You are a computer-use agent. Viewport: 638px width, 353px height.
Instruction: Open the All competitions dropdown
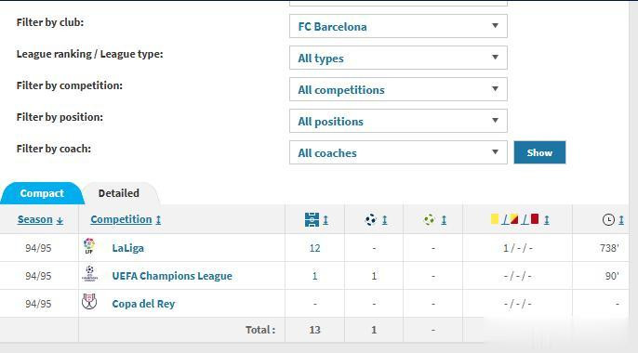(398, 89)
